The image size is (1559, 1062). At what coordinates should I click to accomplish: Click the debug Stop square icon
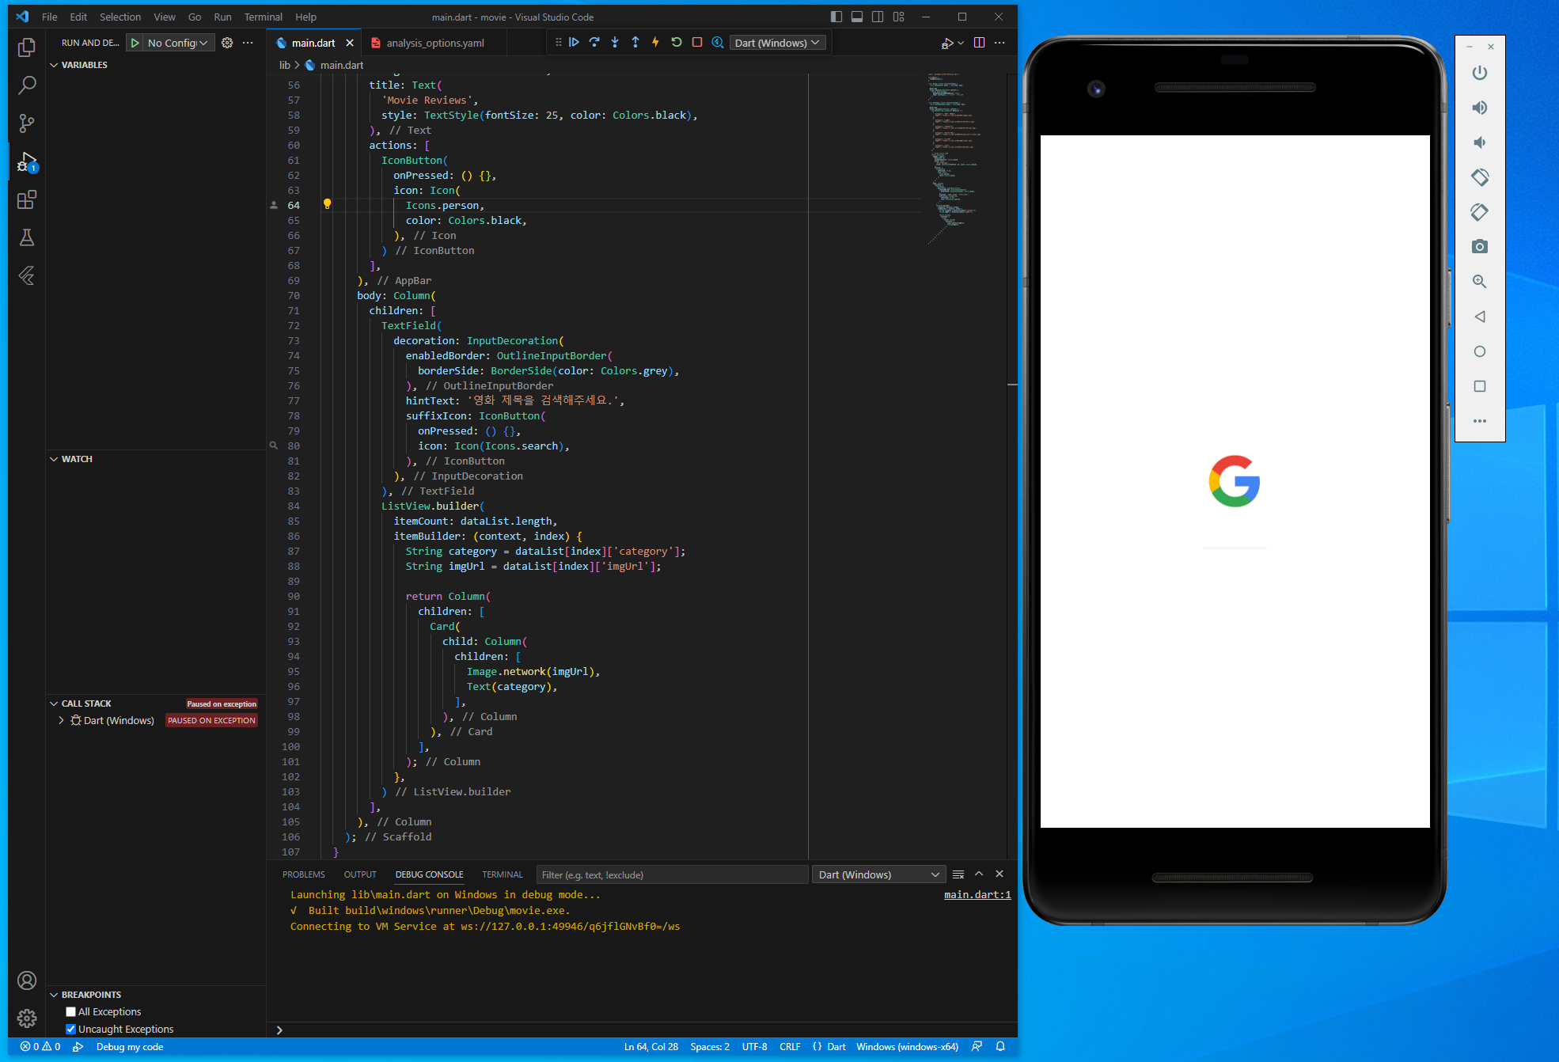[x=697, y=43]
